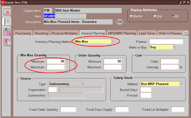Minimize the Master Item window
This screenshot has width=191, height=118.
coord(181,2)
